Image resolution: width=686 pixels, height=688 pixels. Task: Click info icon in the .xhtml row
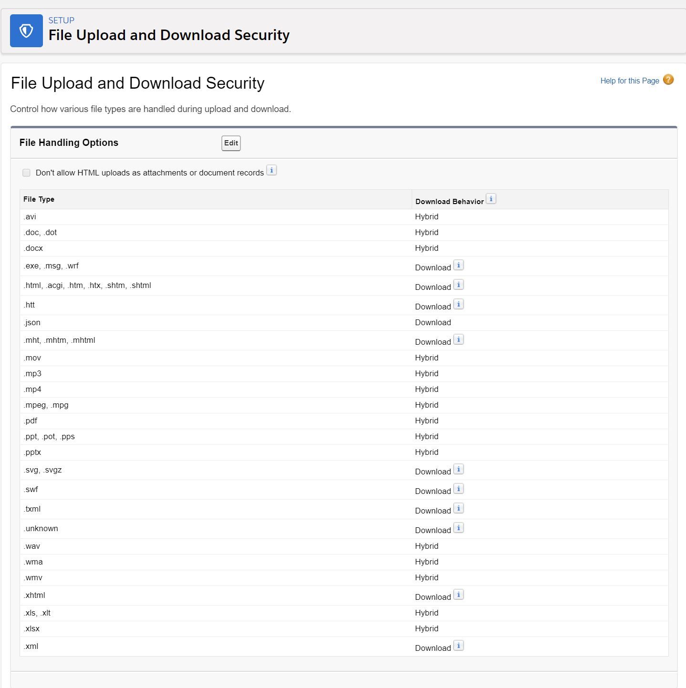pyautogui.click(x=458, y=595)
